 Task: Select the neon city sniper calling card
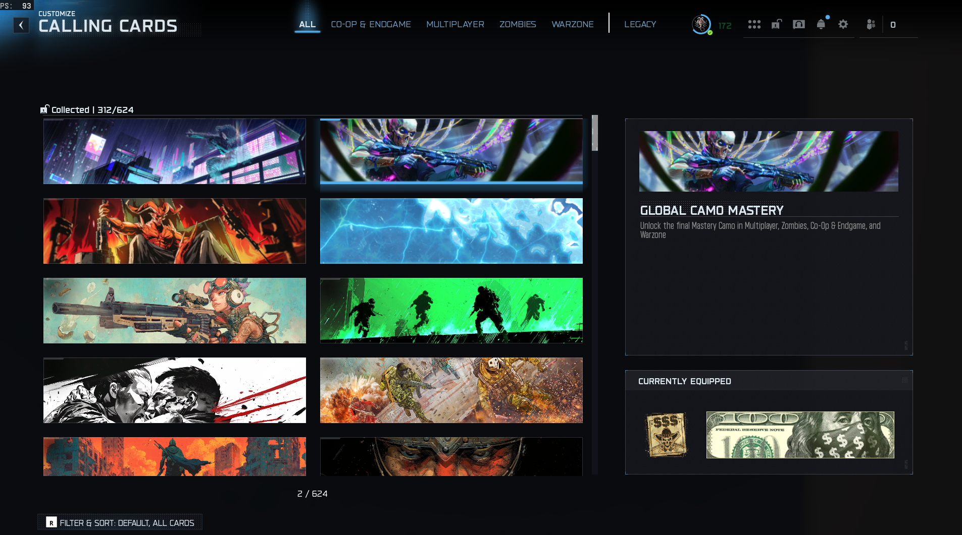pos(175,151)
